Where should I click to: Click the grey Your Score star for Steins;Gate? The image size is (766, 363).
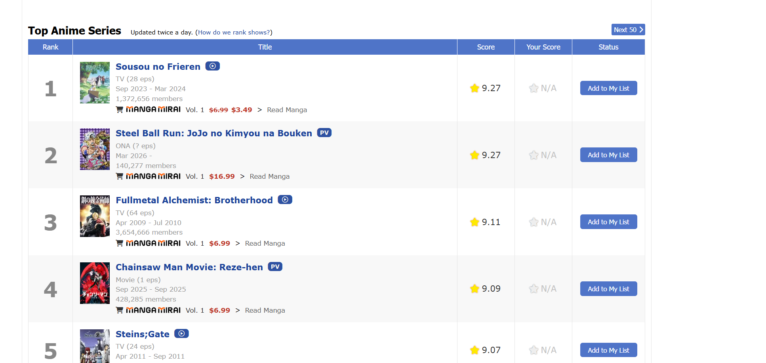coord(534,350)
